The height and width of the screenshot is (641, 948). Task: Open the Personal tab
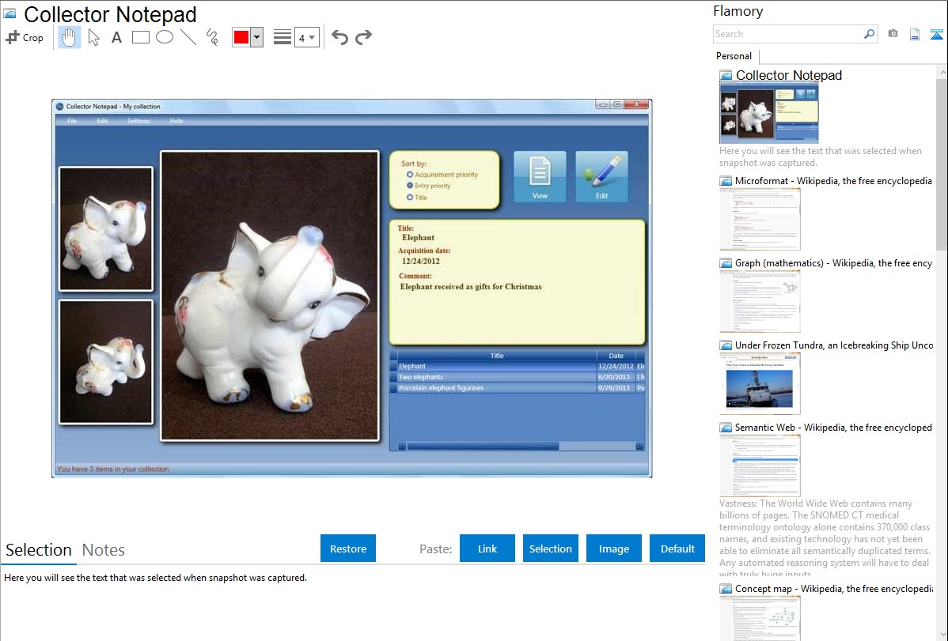click(x=734, y=56)
